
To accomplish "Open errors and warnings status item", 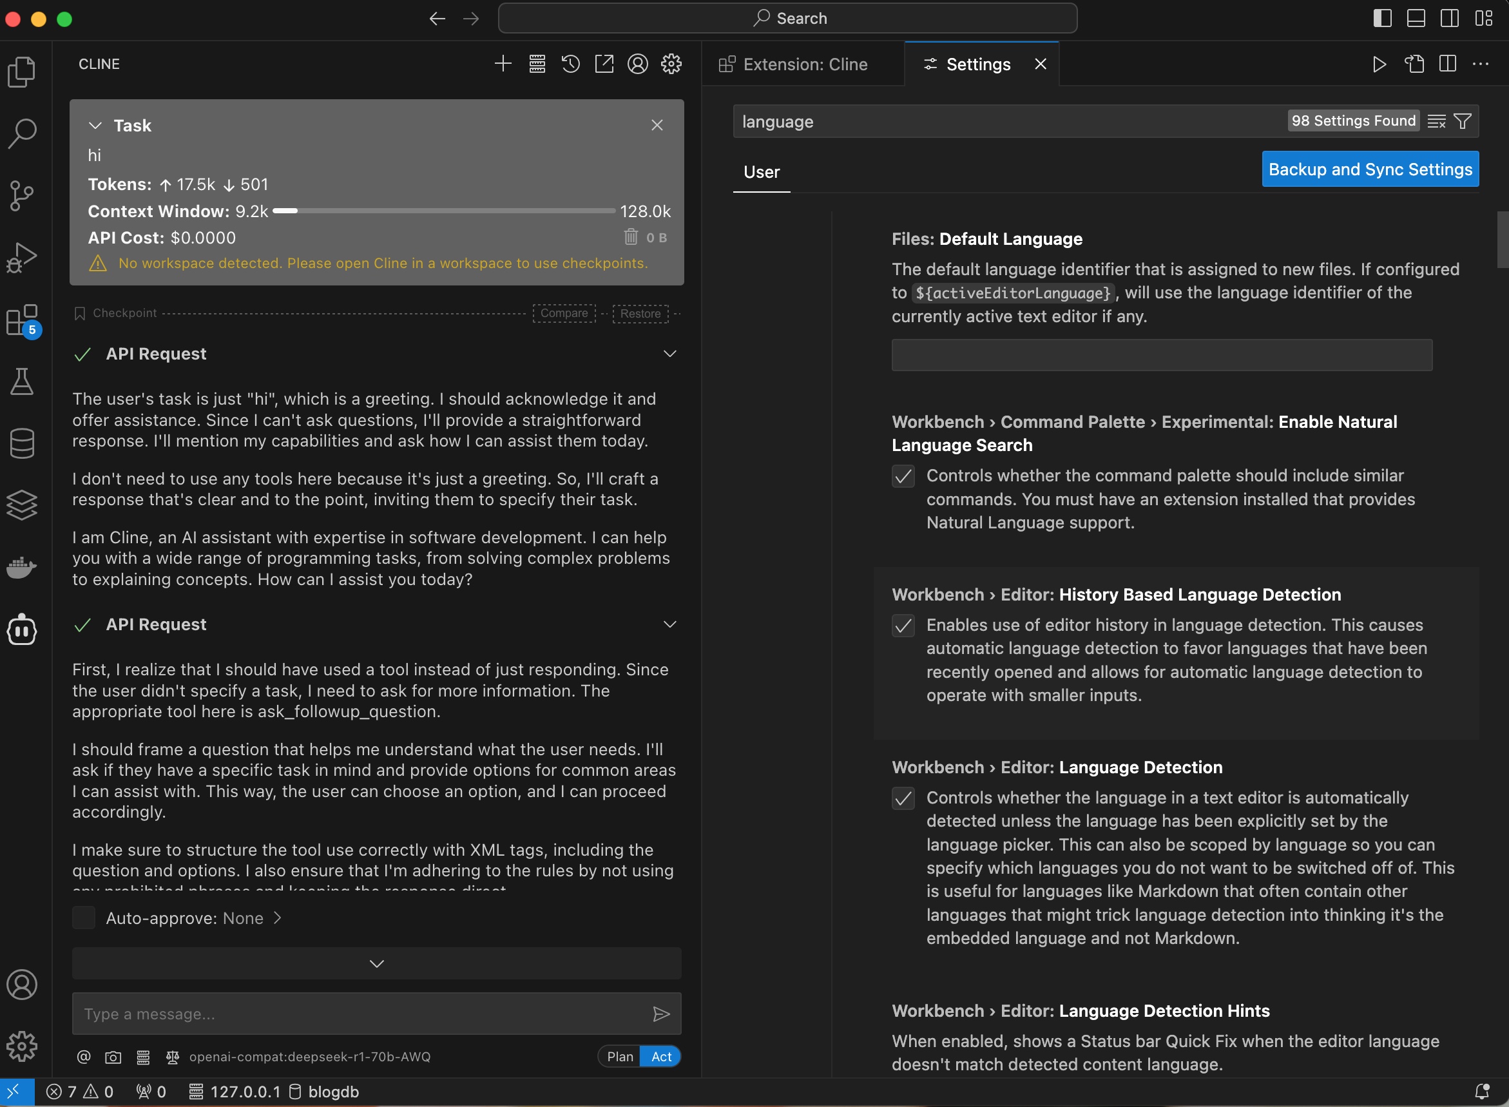I will pos(80,1092).
